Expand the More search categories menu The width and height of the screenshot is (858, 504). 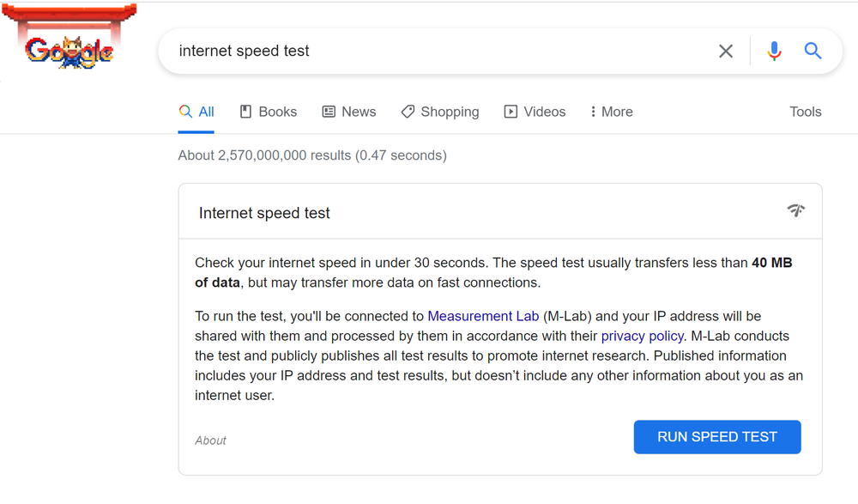click(x=611, y=112)
